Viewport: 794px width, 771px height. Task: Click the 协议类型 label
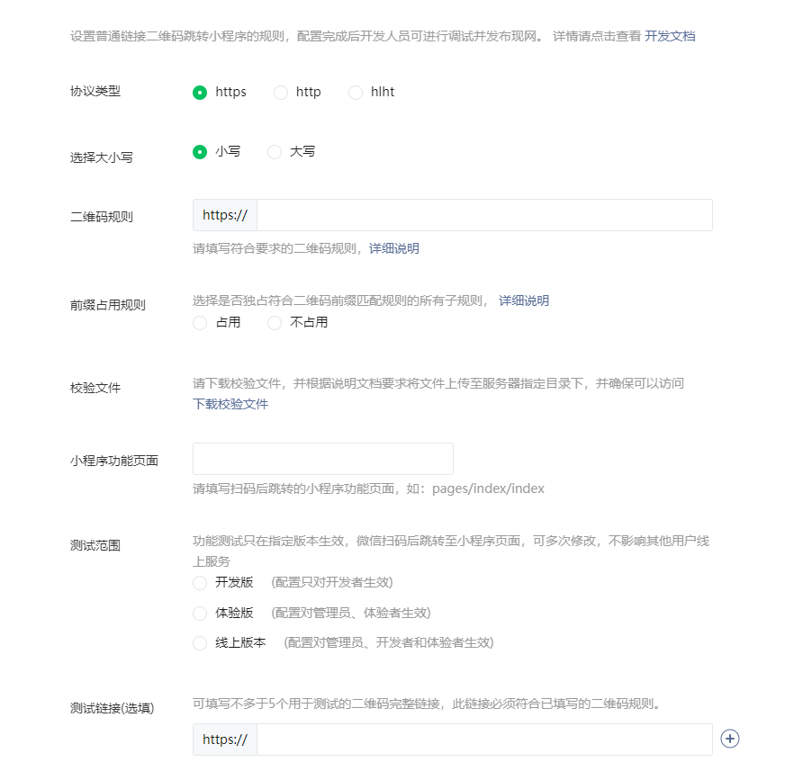coord(95,91)
